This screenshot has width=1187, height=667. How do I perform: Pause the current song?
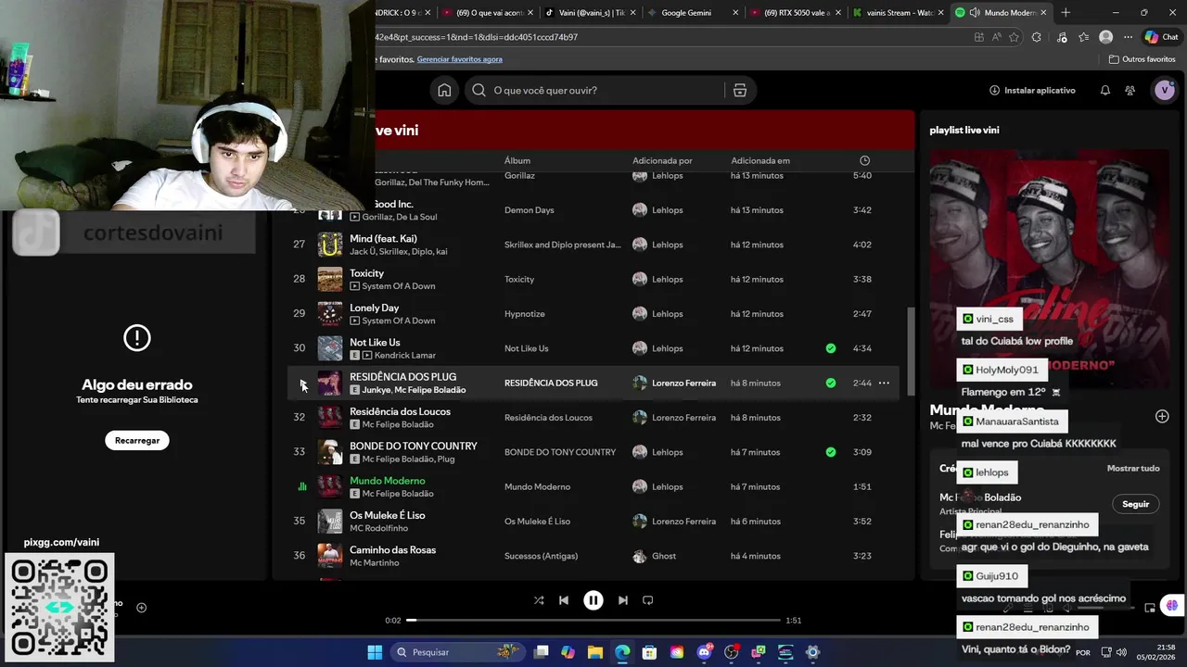click(x=593, y=600)
